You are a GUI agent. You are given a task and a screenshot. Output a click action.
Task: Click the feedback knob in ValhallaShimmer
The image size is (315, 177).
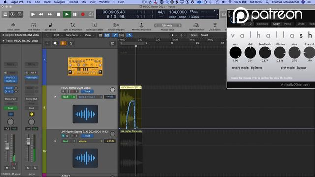click(265, 53)
